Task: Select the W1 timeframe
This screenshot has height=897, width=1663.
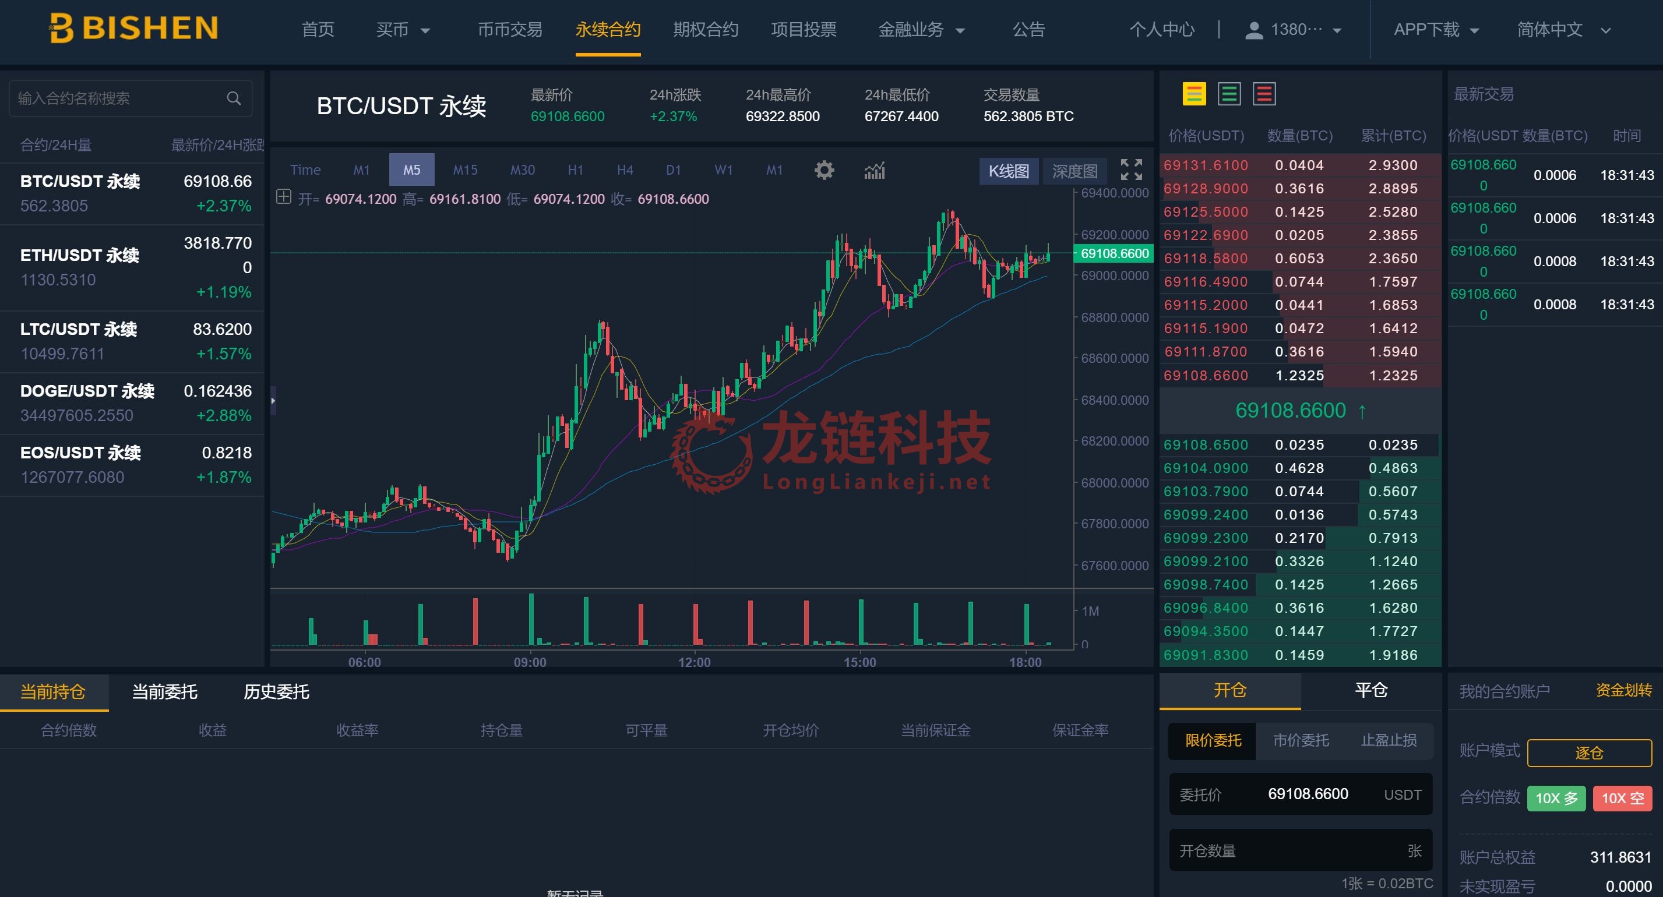Action: point(723,169)
